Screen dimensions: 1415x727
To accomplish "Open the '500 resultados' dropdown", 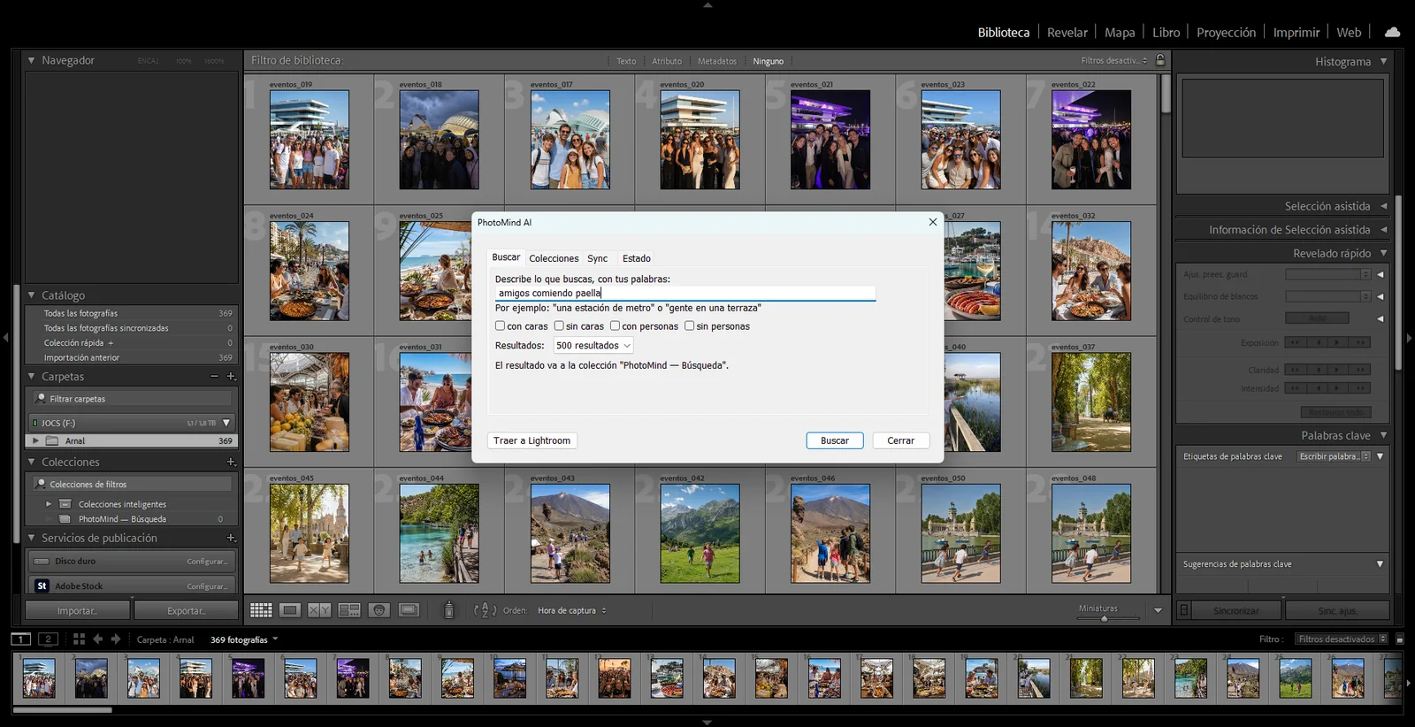I will 593,346.
